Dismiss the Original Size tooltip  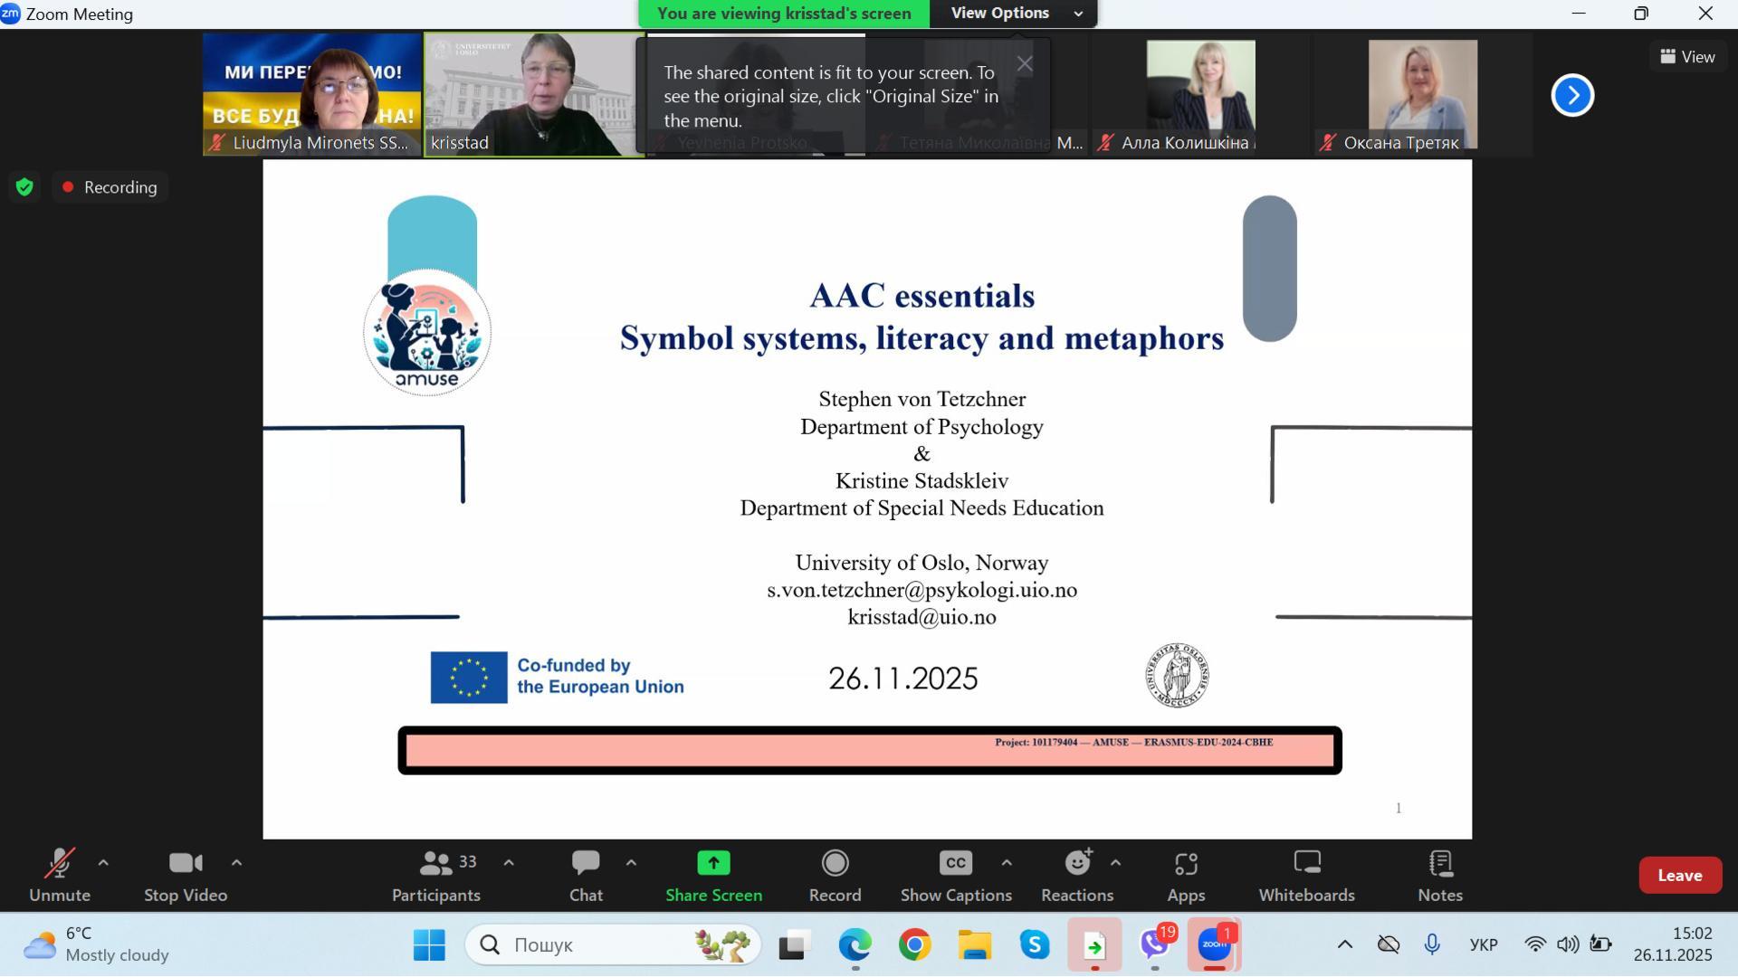point(1024,63)
